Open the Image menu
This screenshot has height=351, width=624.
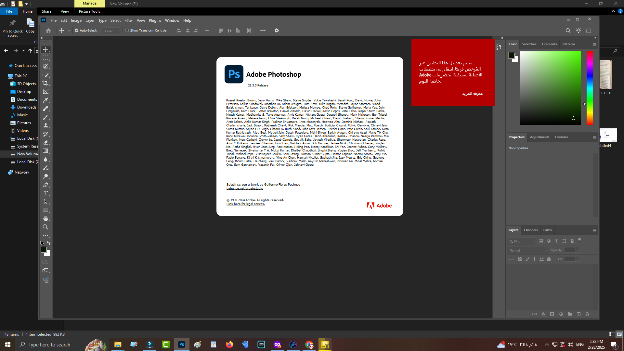tap(76, 20)
